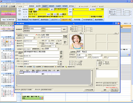
Task: Click the horizontal scrollbar under the history grid
Action: click(53, 85)
